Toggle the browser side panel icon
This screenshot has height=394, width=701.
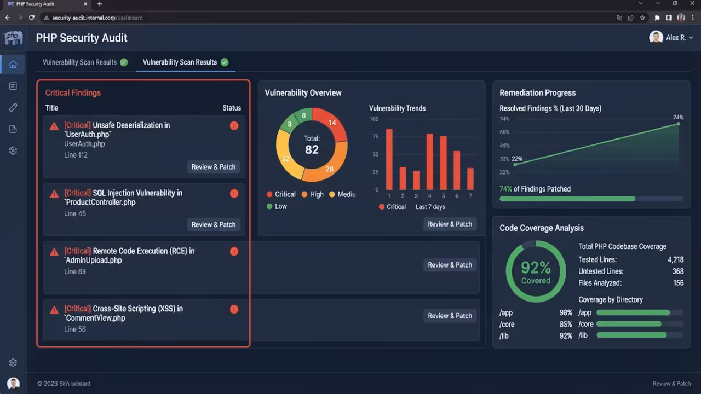click(669, 18)
